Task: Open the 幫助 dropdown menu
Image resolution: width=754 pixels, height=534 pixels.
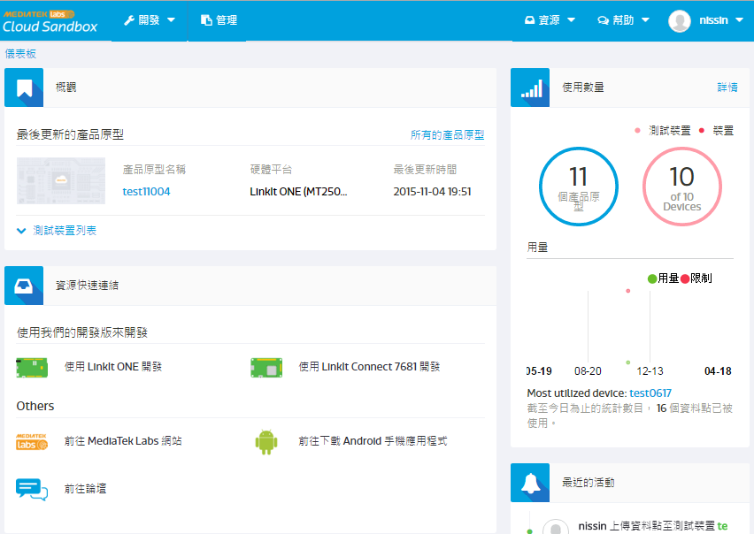Action: (624, 20)
